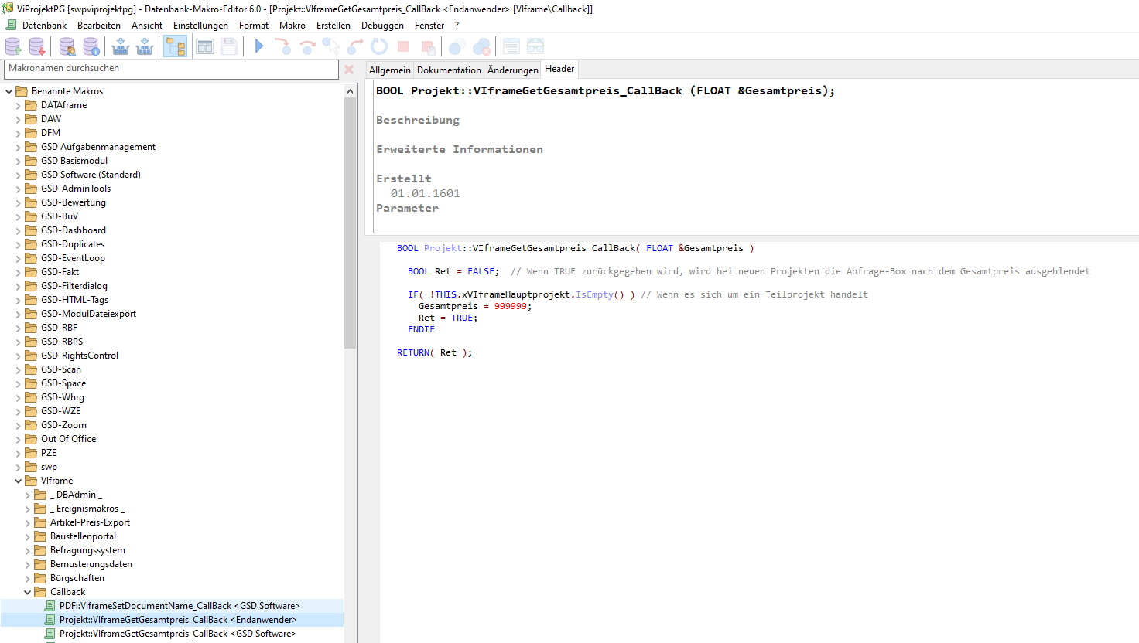Click the second basket import icon

pyautogui.click(x=145, y=46)
